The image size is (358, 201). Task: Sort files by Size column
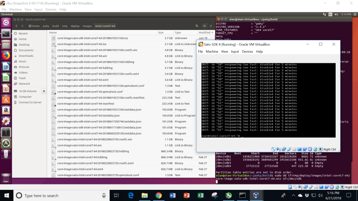coord(165,33)
